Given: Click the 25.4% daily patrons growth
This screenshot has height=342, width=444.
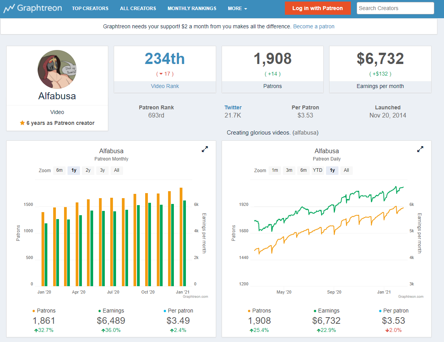Looking at the screenshot, I should click(259, 330).
